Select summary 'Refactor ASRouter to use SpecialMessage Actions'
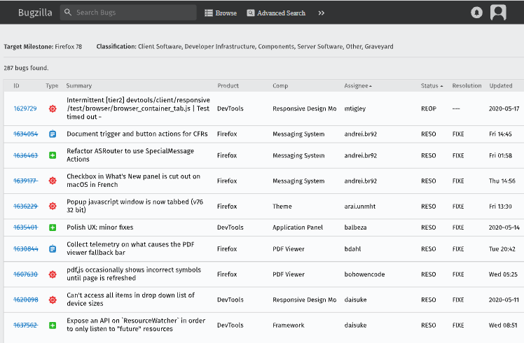This screenshot has width=524, height=343. [130, 155]
